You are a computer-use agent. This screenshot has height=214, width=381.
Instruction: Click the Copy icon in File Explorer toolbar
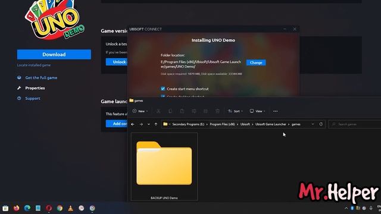pyautogui.click(x=170, y=111)
